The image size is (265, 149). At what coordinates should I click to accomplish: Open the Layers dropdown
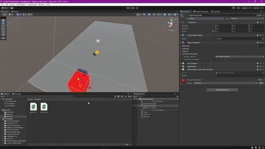click(x=246, y=8)
